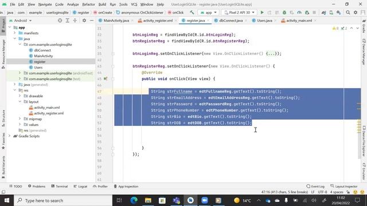The image size is (367, 206).
Task: Click the Windows search box
Action: pyautogui.click(x=63, y=200)
